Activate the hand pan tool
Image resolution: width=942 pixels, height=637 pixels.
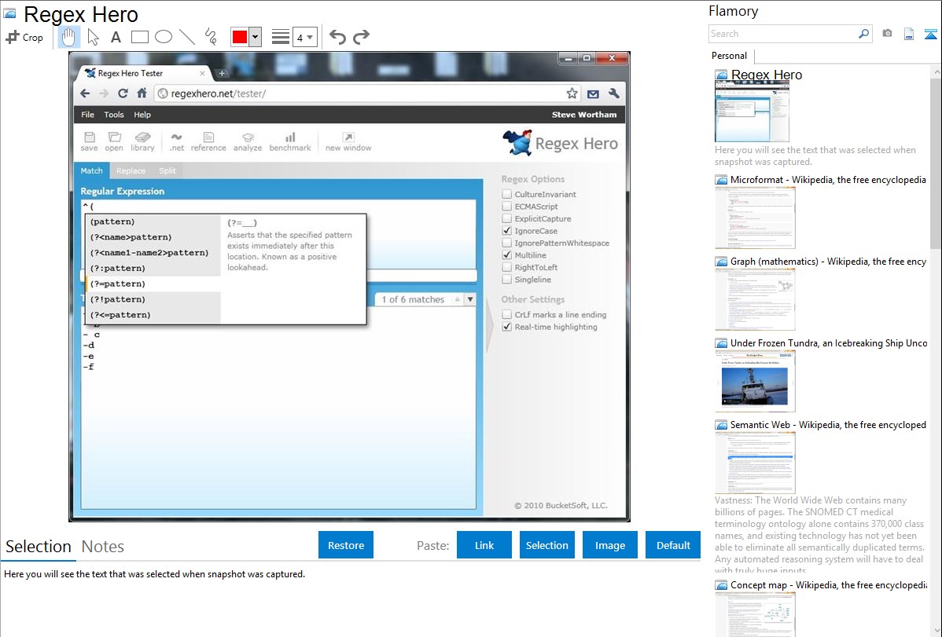[x=68, y=37]
